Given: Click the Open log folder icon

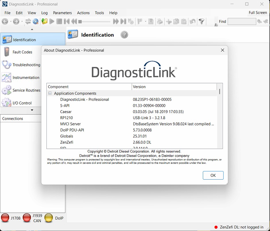Looking at the screenshot, I should click(x=44, y=22).
